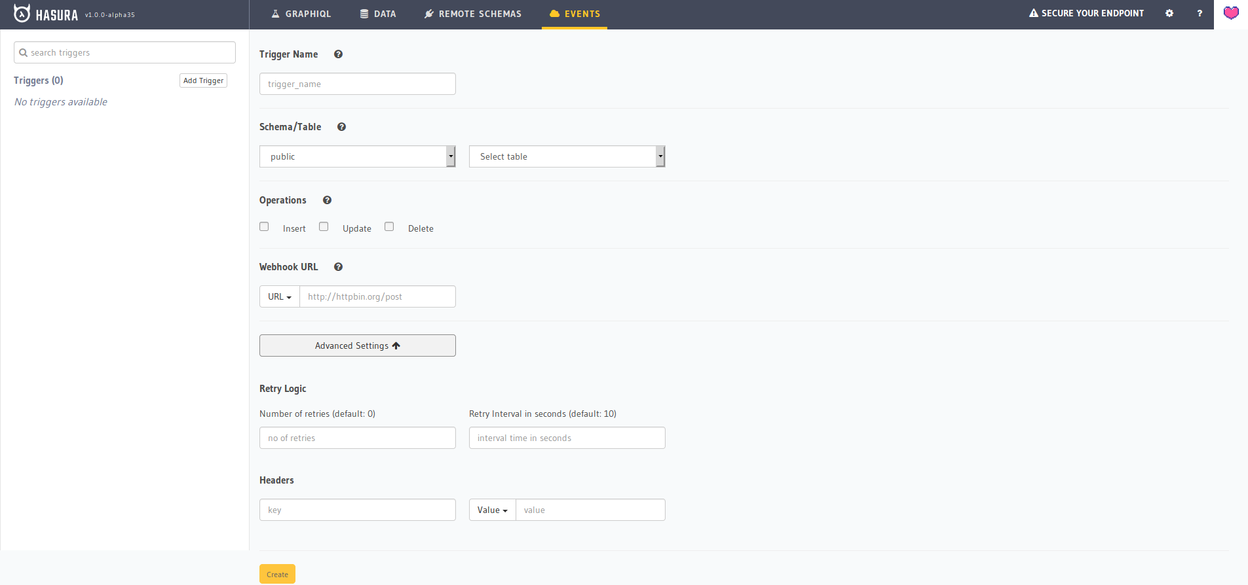Focus the interval time in seconds field
The image size is (1248, 585).
point(567,438)
